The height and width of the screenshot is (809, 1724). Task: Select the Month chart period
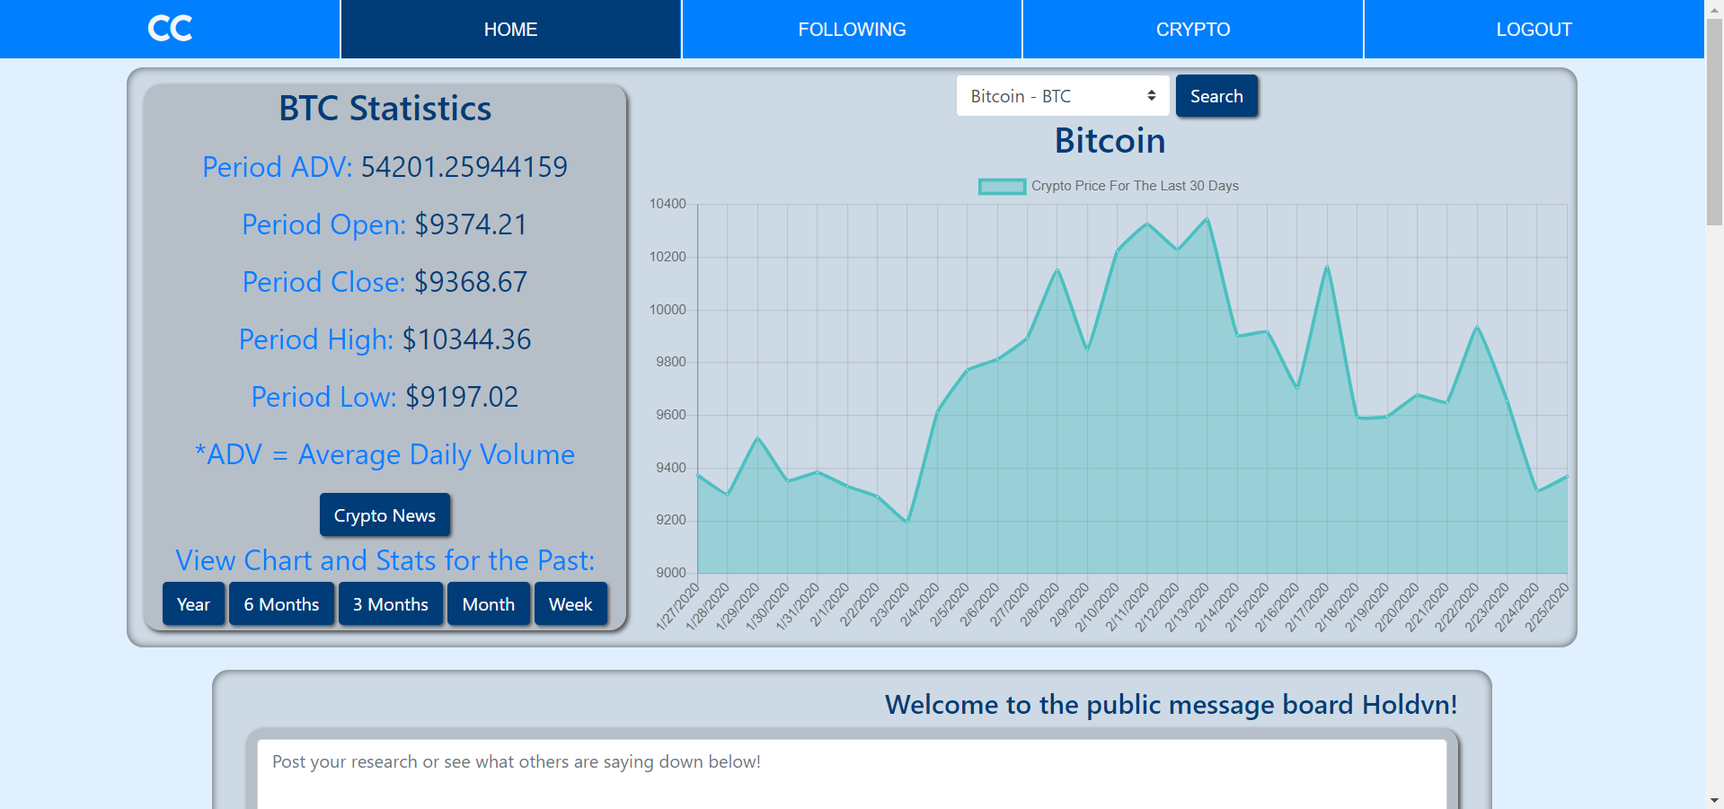pos(488,604)
